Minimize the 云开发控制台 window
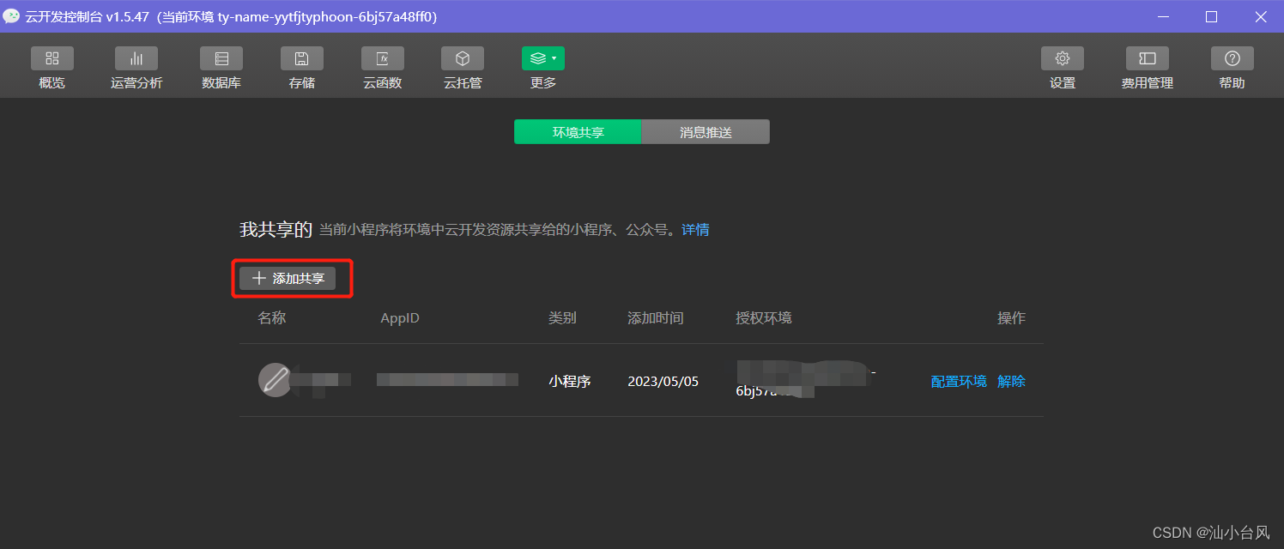1284x549 pixels. [1162, 16]
